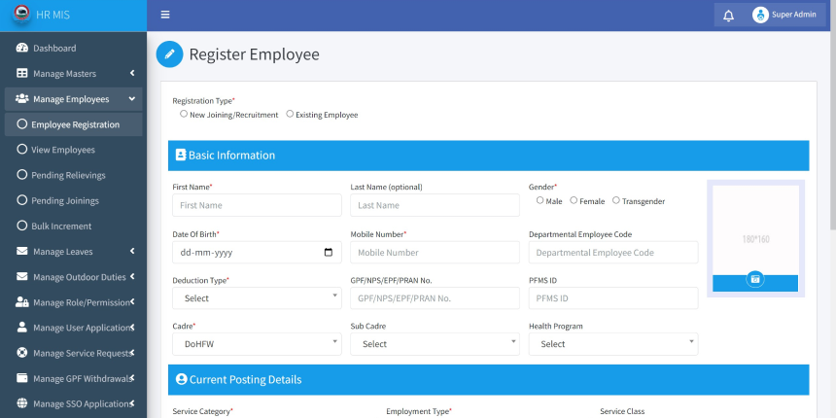
Task: Open Manage User Applications menu
Action: pos(74,328)
